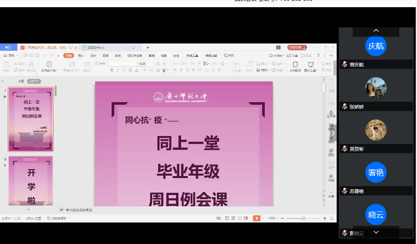Expand the 文件 menu arrow
This screenshot has height=244, width=417.
(18, 55)
